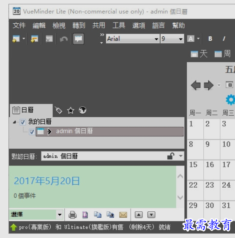235x238 pixels.
Task: Click the unlock padlock icon
Action: tap(171, 156)
